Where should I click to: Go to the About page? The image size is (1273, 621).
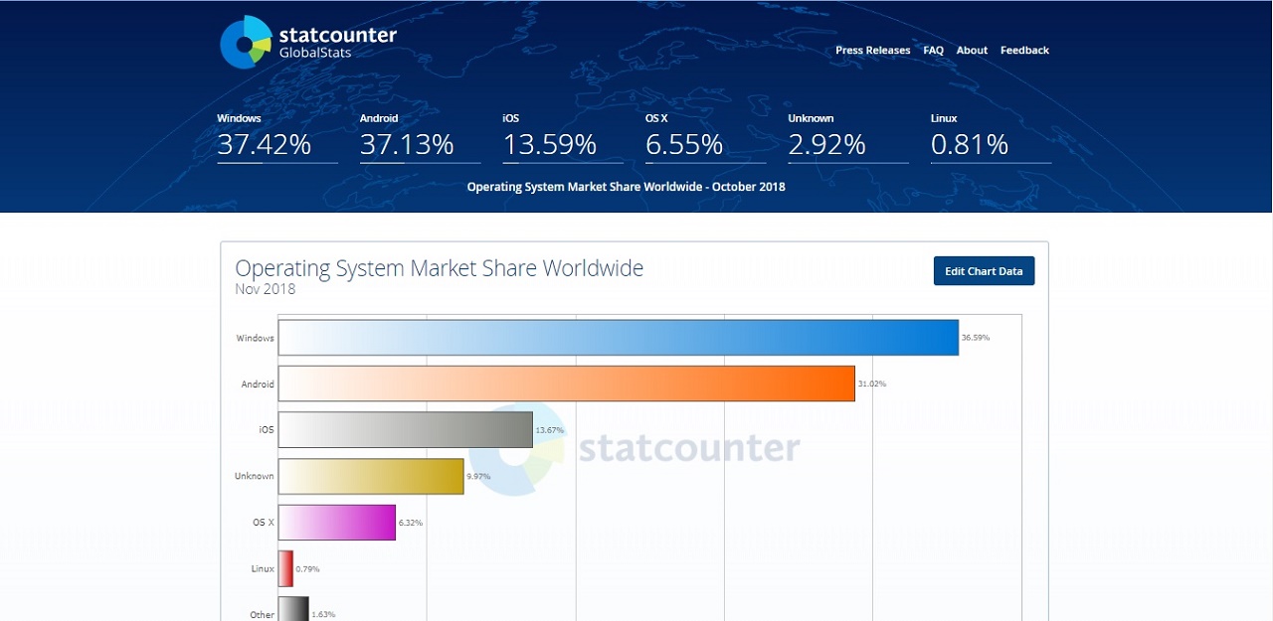click(x=972, y=51)
